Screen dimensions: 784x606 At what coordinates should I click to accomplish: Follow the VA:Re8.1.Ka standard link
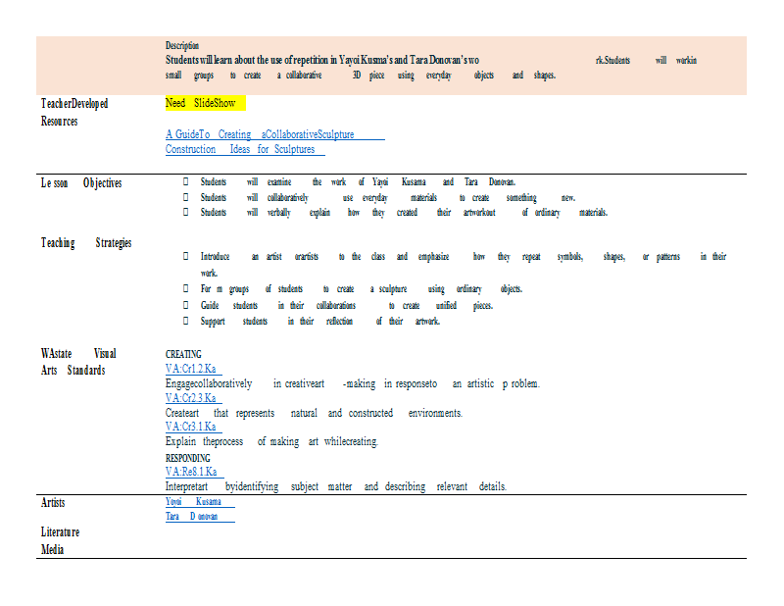tap(194, 472)
